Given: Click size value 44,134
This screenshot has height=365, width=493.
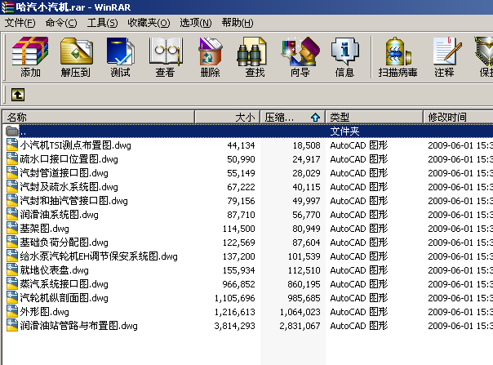Looking at the screenshot, I should click(x=241, y=145).
